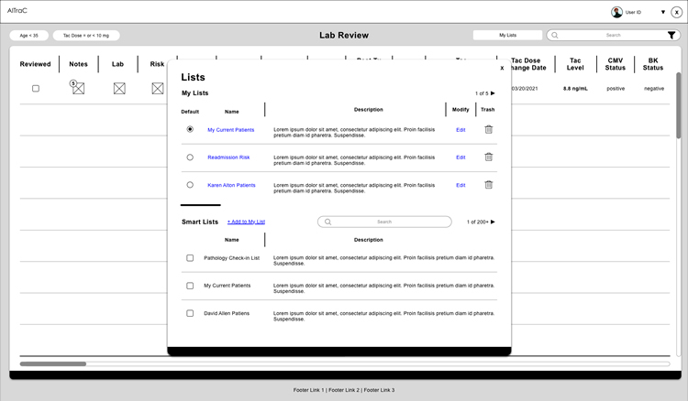Image resolution: width=688 pixels, height=401 pixels.
Task: Click the "positive" CMV status cell
Action: tap(616, 89)
